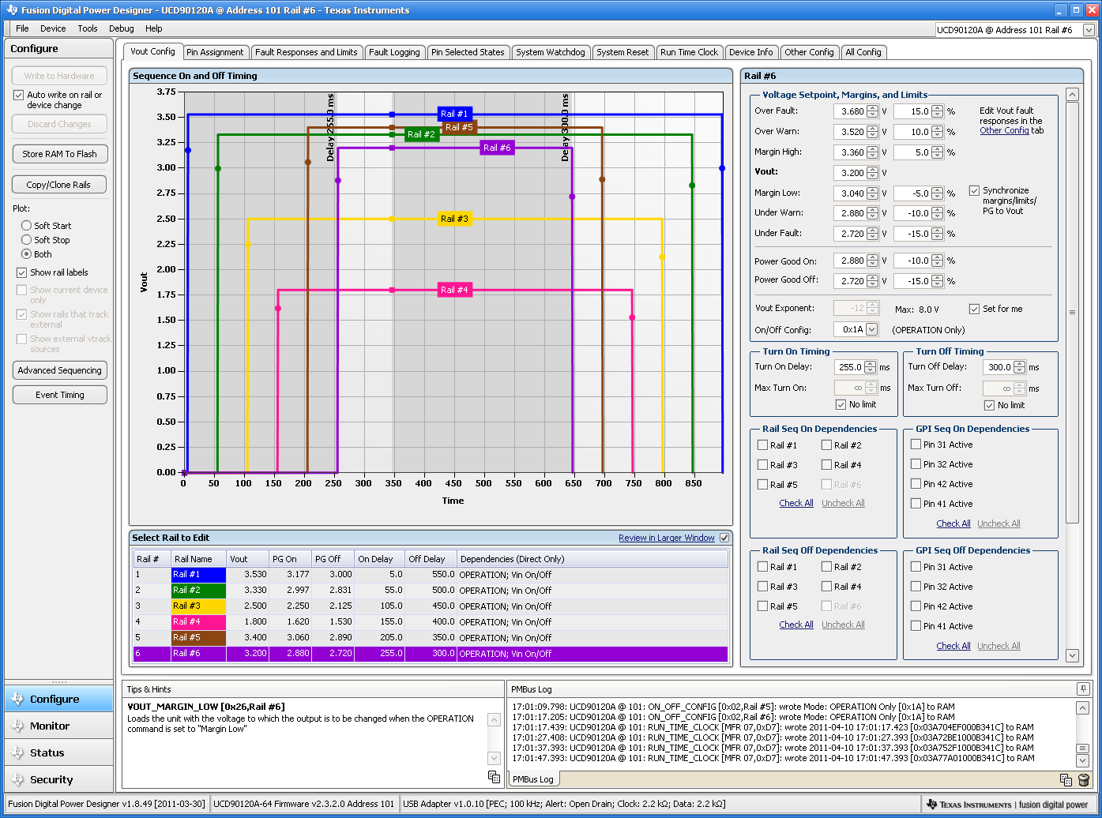Open the On/Off Config dropdown
This screenshot has height=818, width=1102.
coord(871,329)
